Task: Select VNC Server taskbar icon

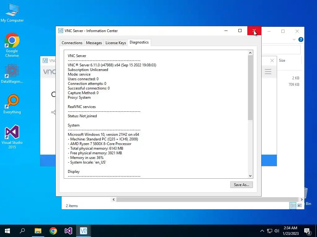Action: 84,231
